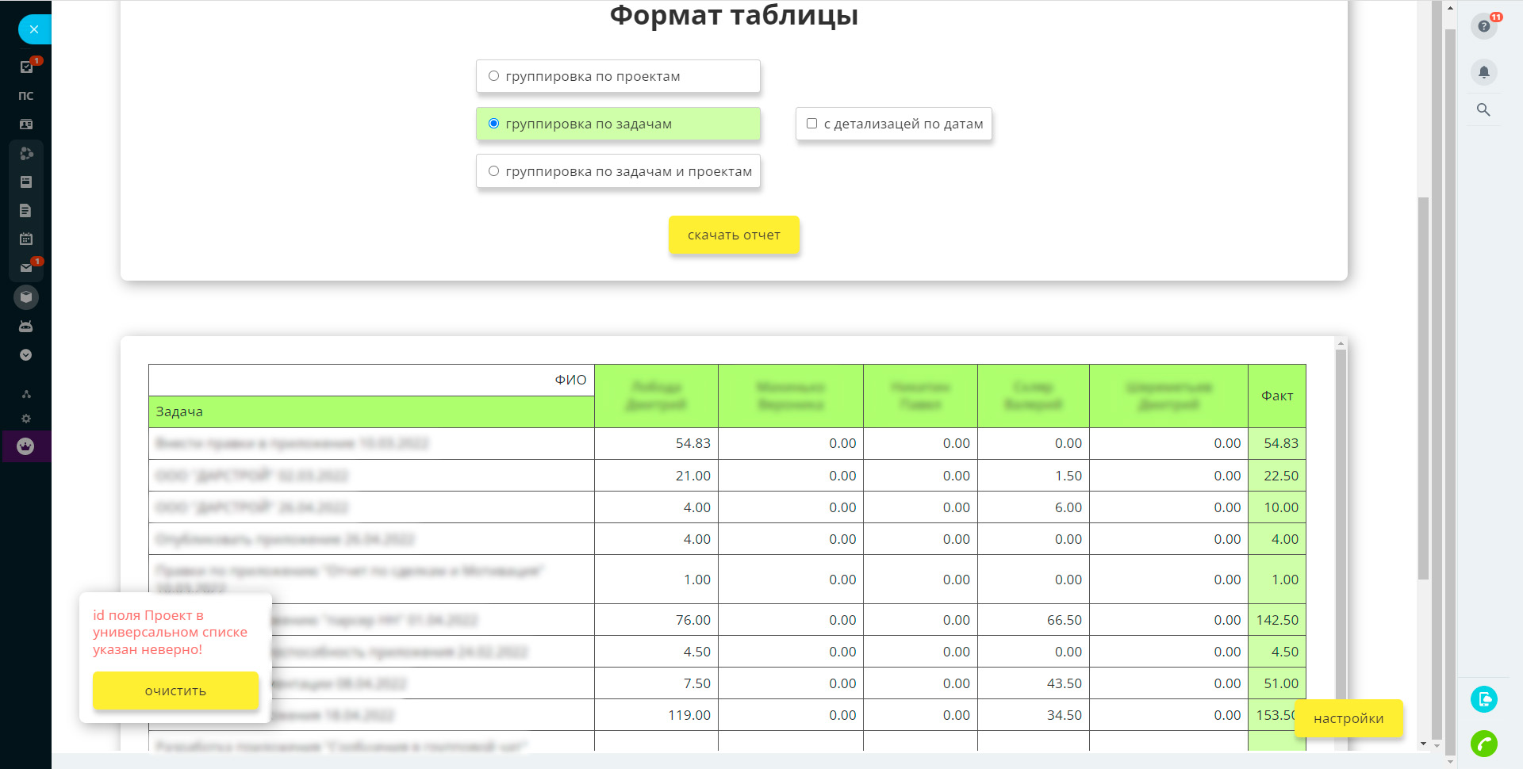Open the settings gear icon in sidebar
This screenshot has width=1523, height=769.
(x=26, y=419)
